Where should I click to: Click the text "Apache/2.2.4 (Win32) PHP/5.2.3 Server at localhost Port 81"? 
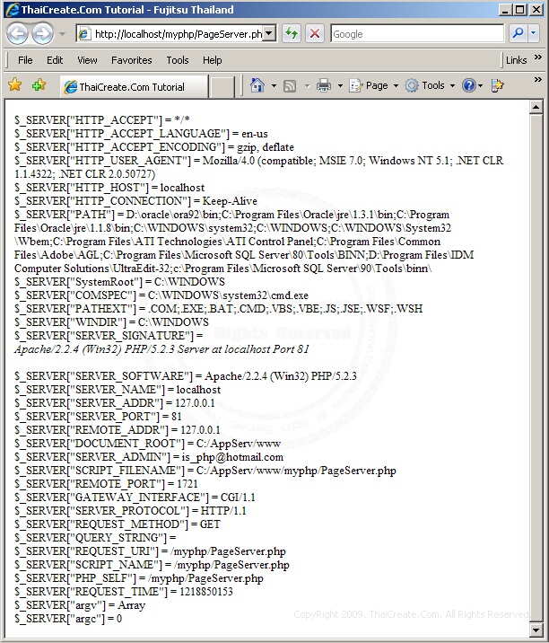[161, 349]
